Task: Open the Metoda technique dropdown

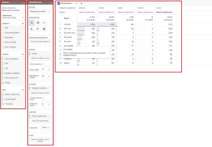Action: tap(40, 12)
